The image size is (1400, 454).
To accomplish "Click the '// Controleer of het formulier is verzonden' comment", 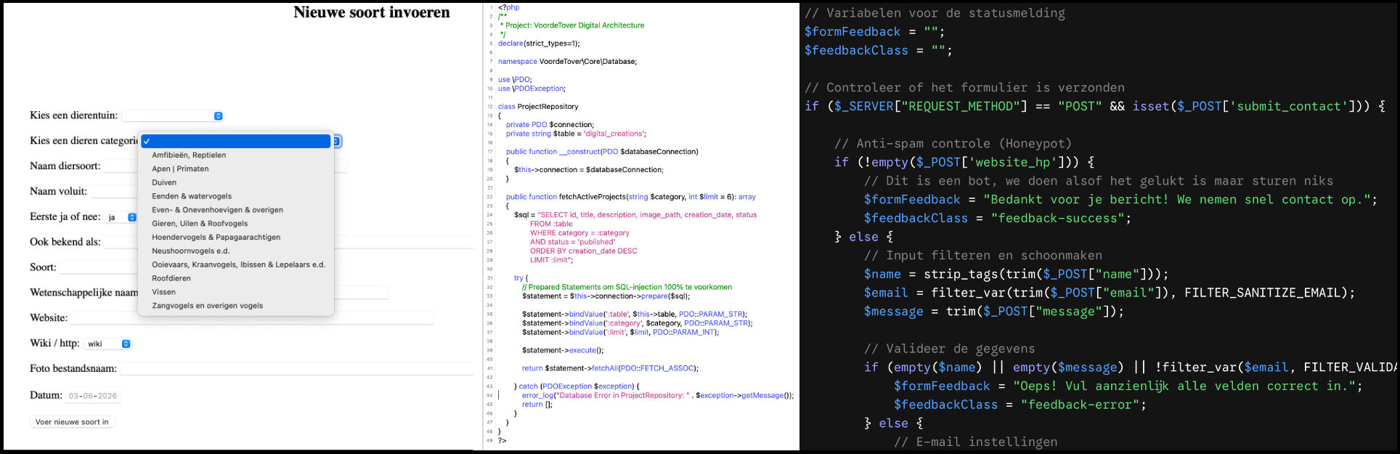I will click(964, 87).
